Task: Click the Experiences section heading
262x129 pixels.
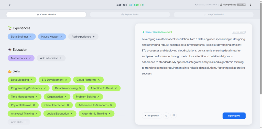Action: [21, 28]
